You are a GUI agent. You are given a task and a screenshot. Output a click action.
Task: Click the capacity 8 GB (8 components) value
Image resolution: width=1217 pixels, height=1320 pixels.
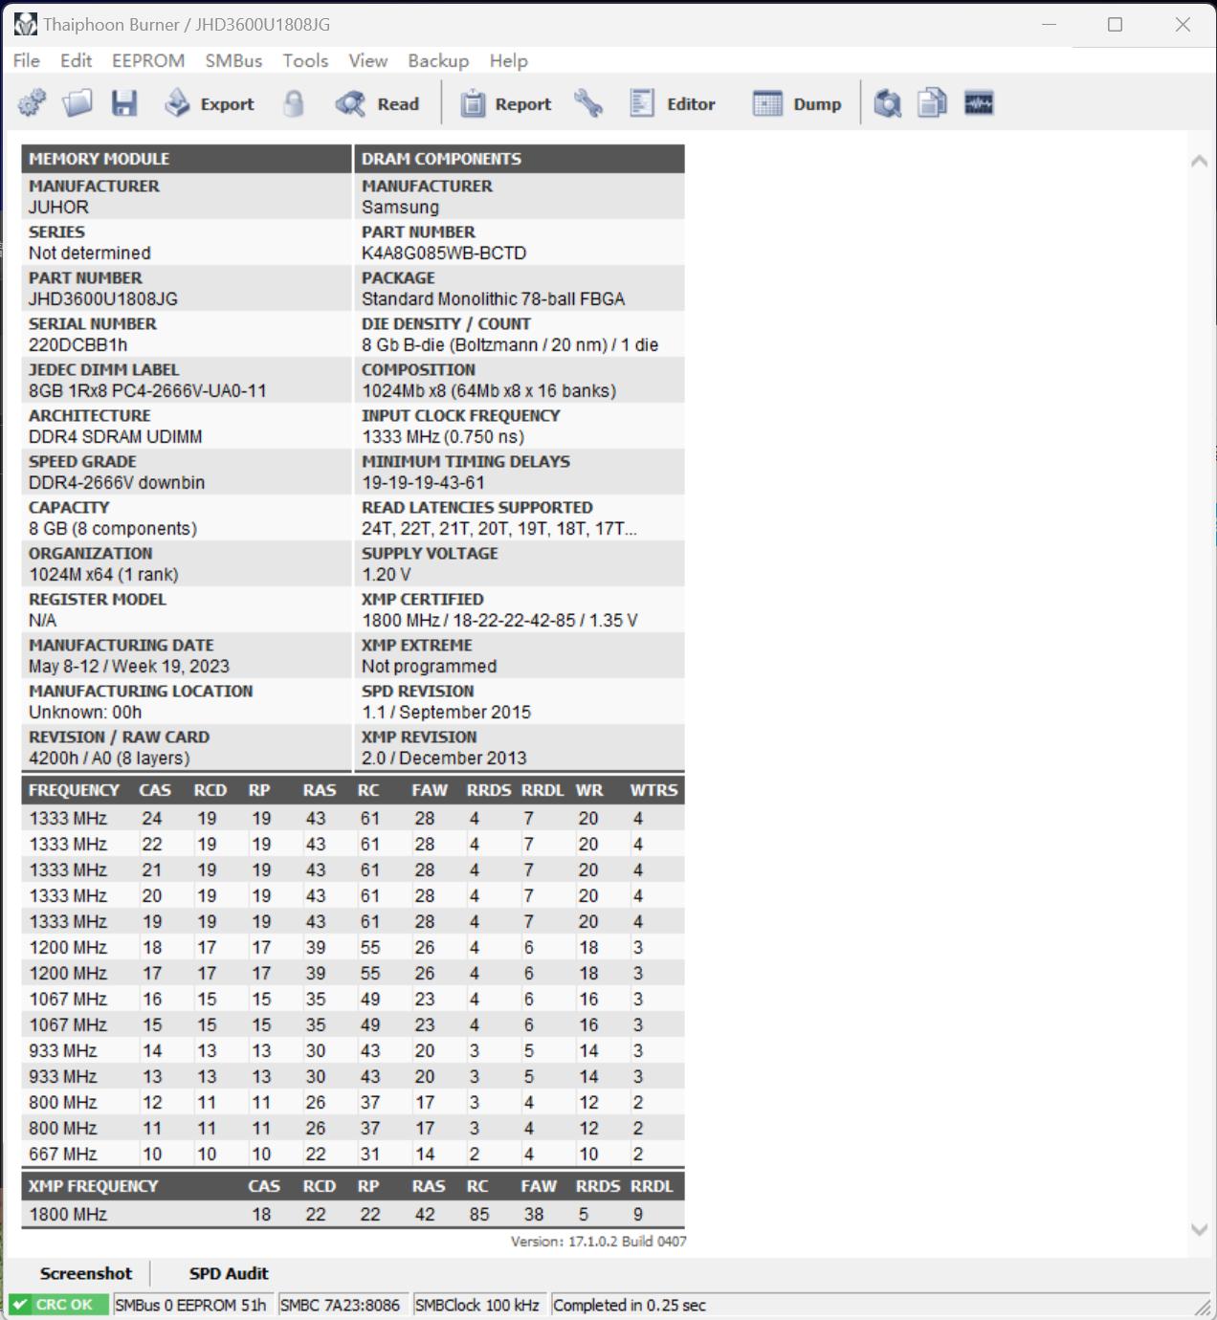113,528
